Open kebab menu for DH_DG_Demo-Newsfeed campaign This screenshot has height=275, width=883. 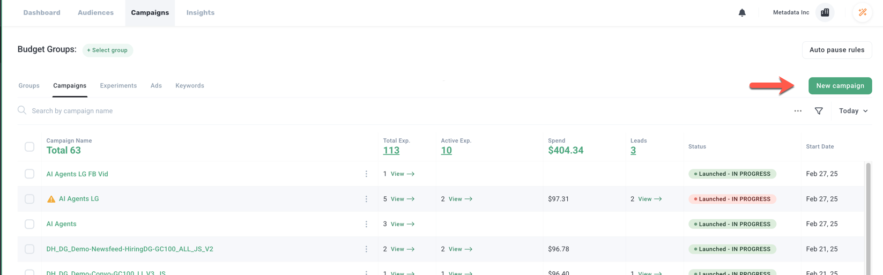366,249
